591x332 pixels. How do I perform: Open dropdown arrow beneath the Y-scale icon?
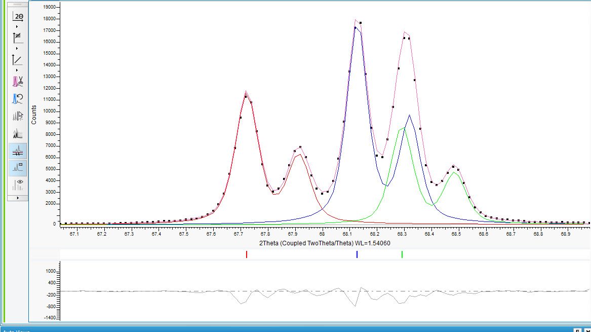[18, 48]
